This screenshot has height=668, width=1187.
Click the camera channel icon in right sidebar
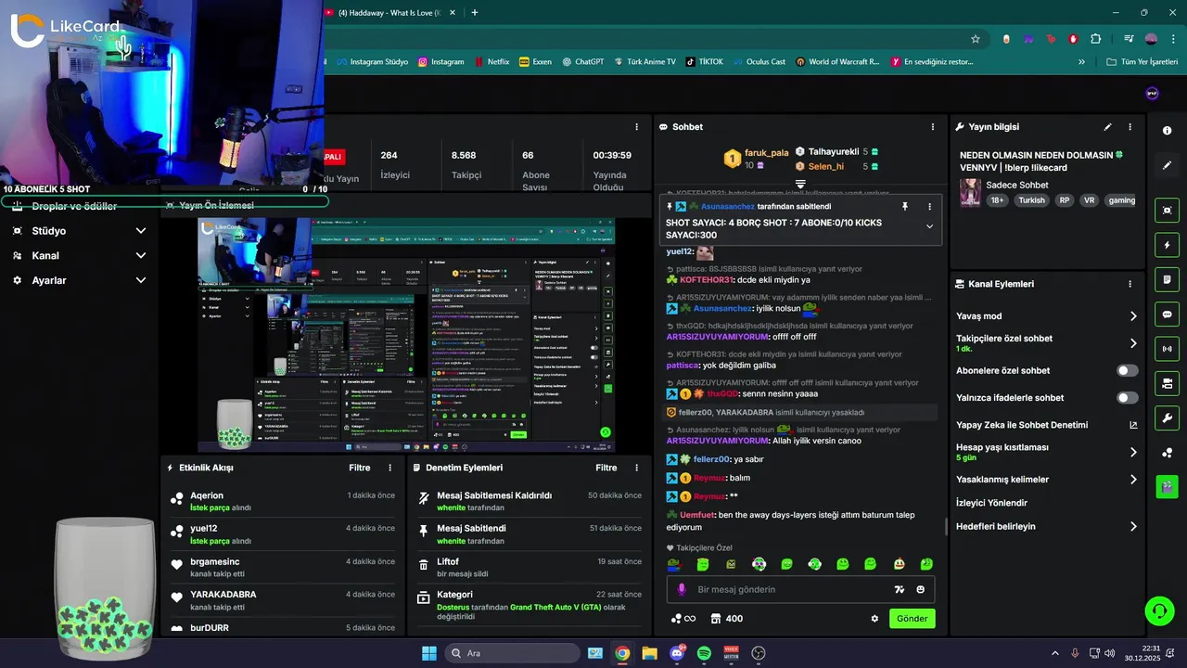pyautogui.click(x=1168, y=383)
